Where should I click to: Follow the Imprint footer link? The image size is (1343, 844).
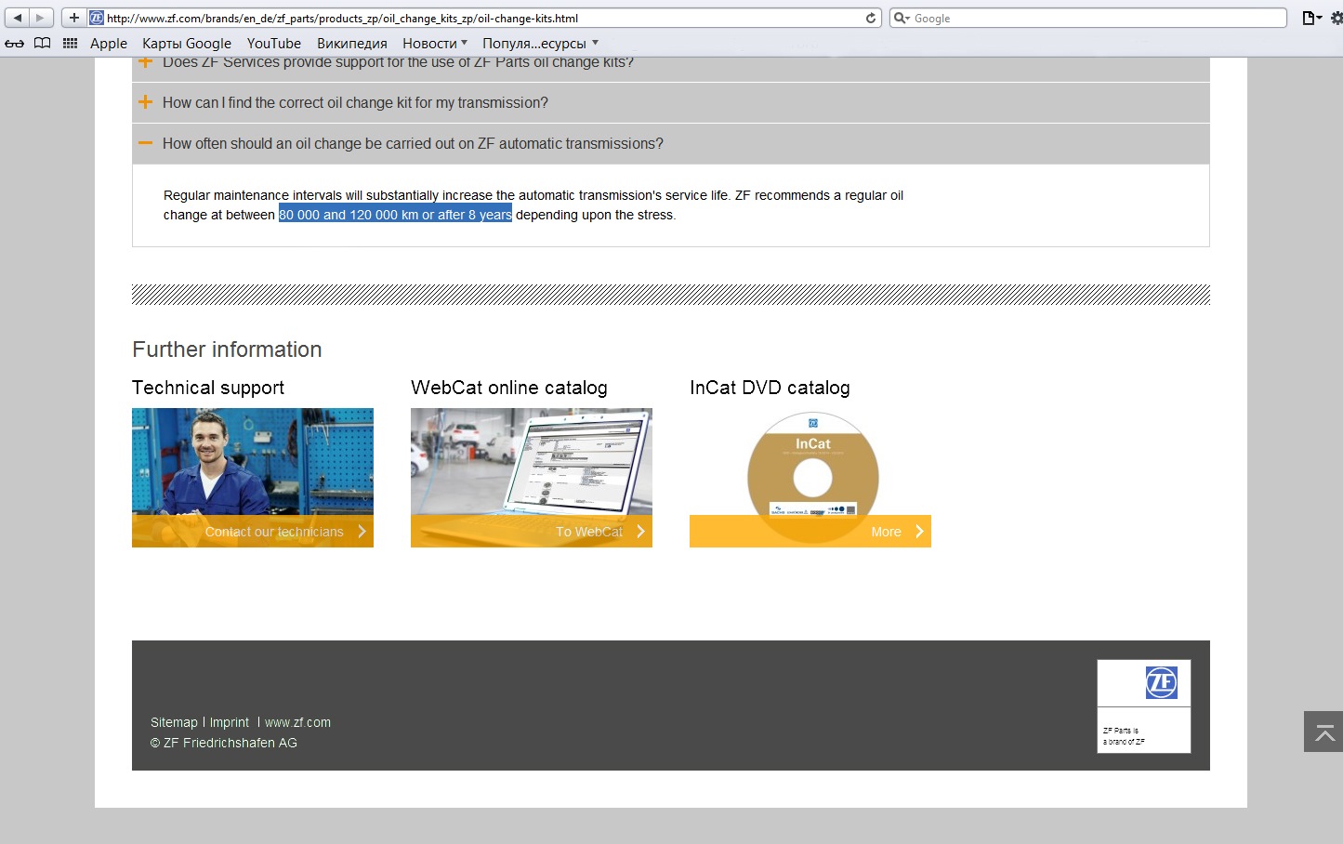click(x=230, y=722)
